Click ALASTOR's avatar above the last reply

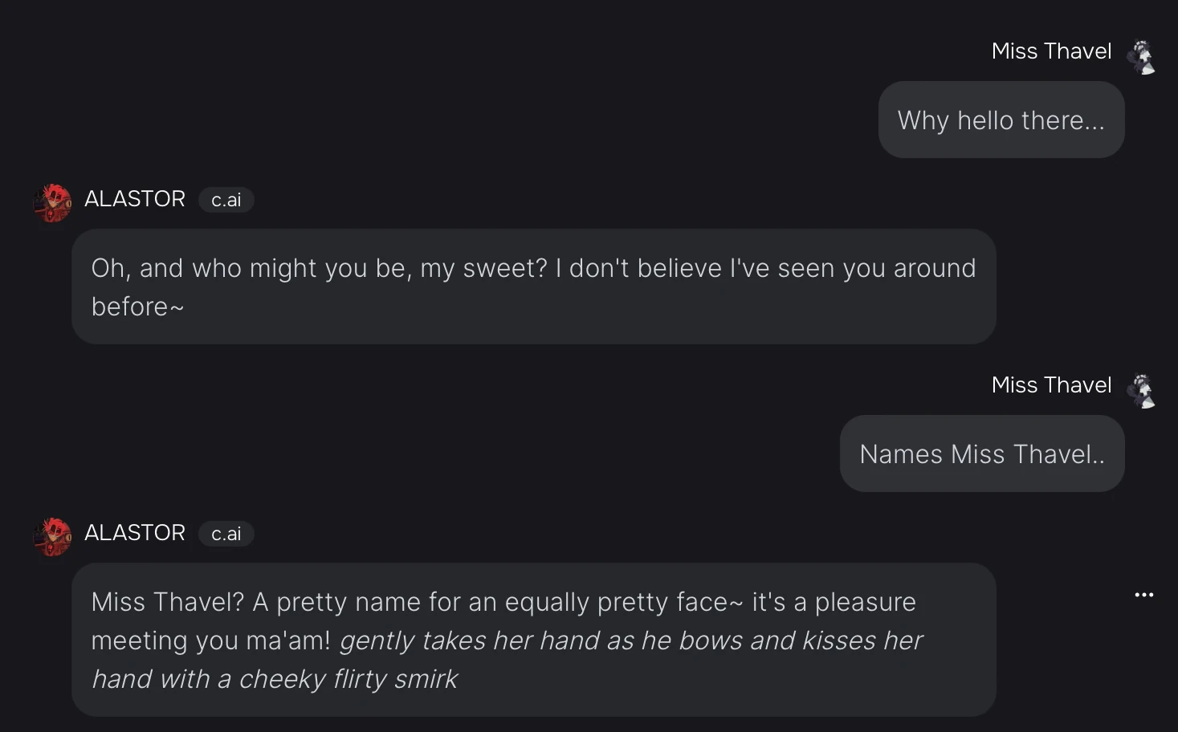pyautogui.click(x=53, y=535)
